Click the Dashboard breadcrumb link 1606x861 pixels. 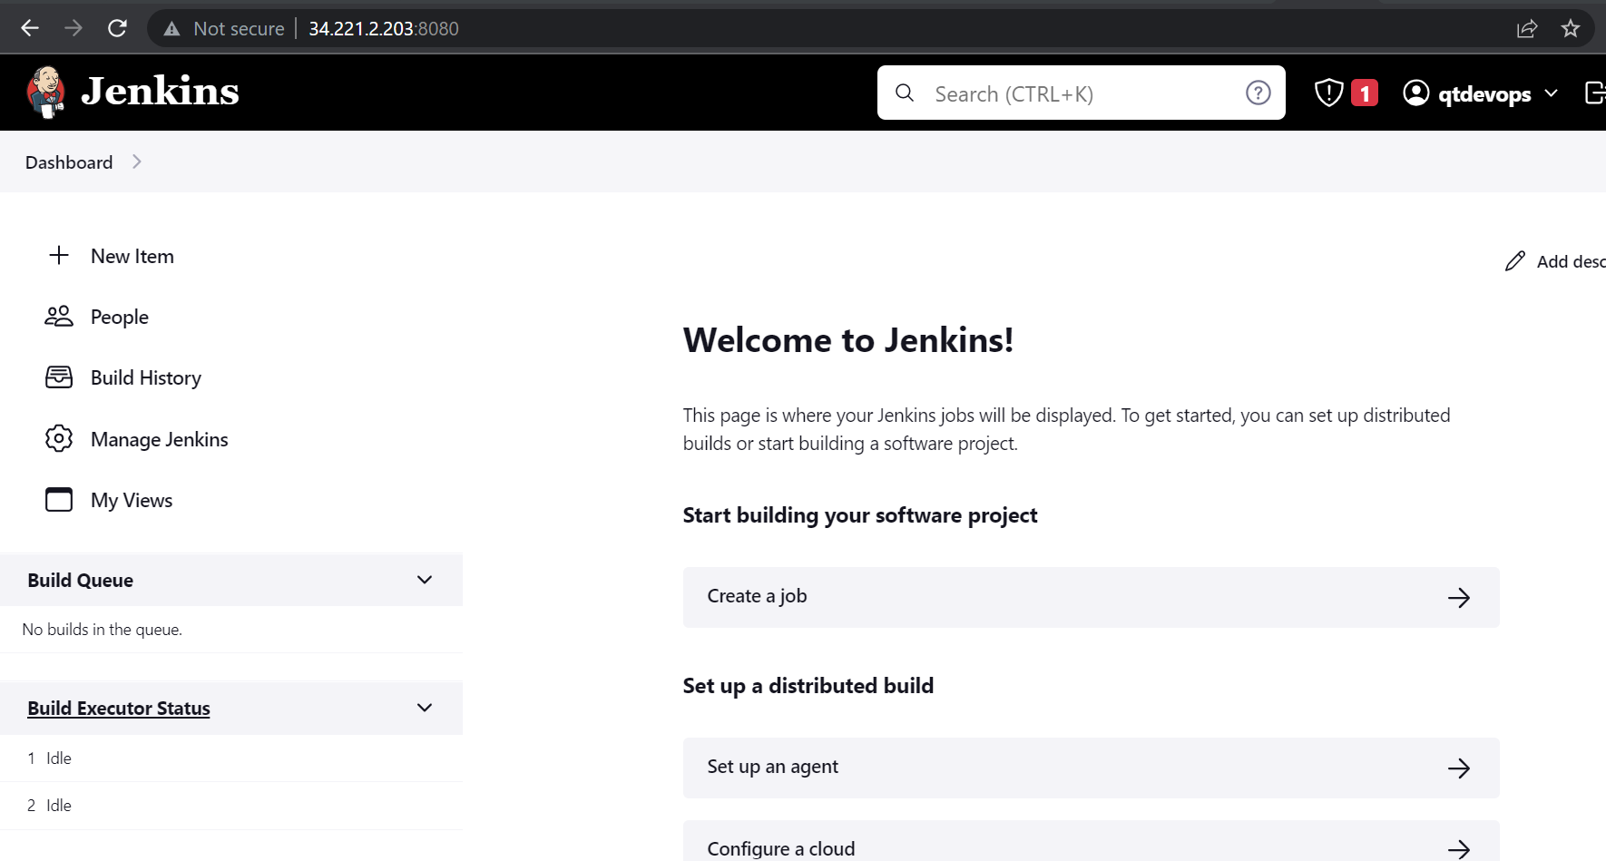point(69,162)
